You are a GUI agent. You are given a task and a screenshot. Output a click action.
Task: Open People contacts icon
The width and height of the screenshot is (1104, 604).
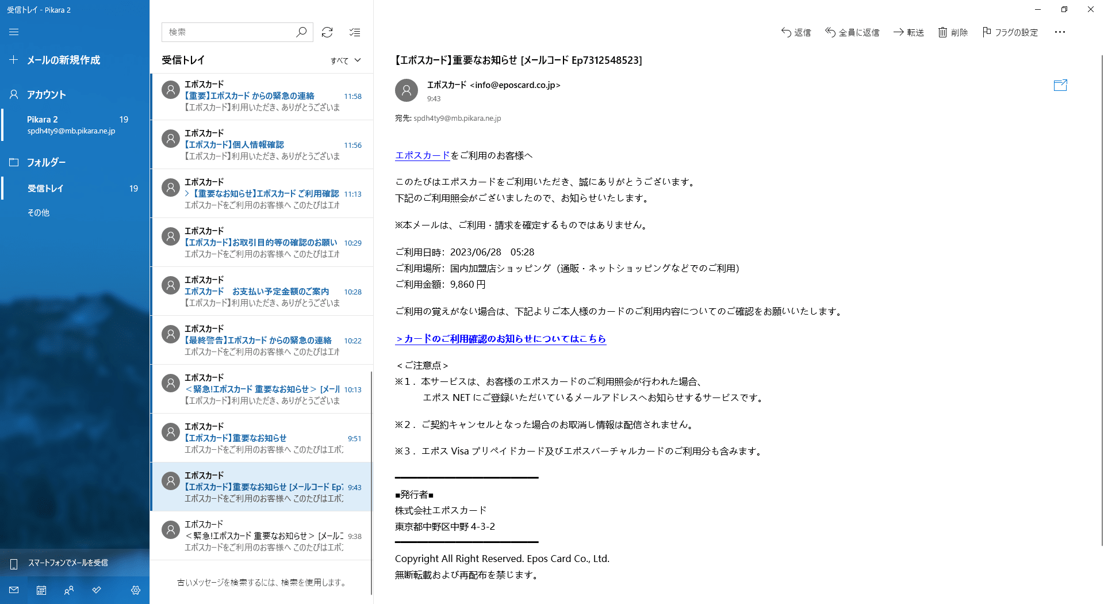tap(69, 590)
